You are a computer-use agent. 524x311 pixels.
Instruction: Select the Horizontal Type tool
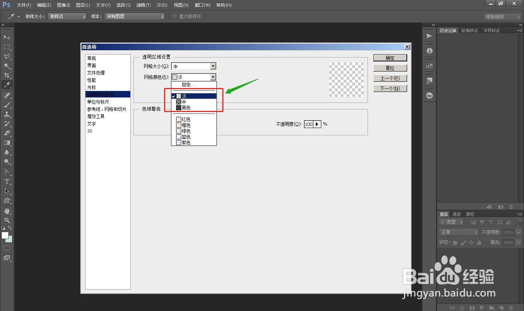point(7,182)
